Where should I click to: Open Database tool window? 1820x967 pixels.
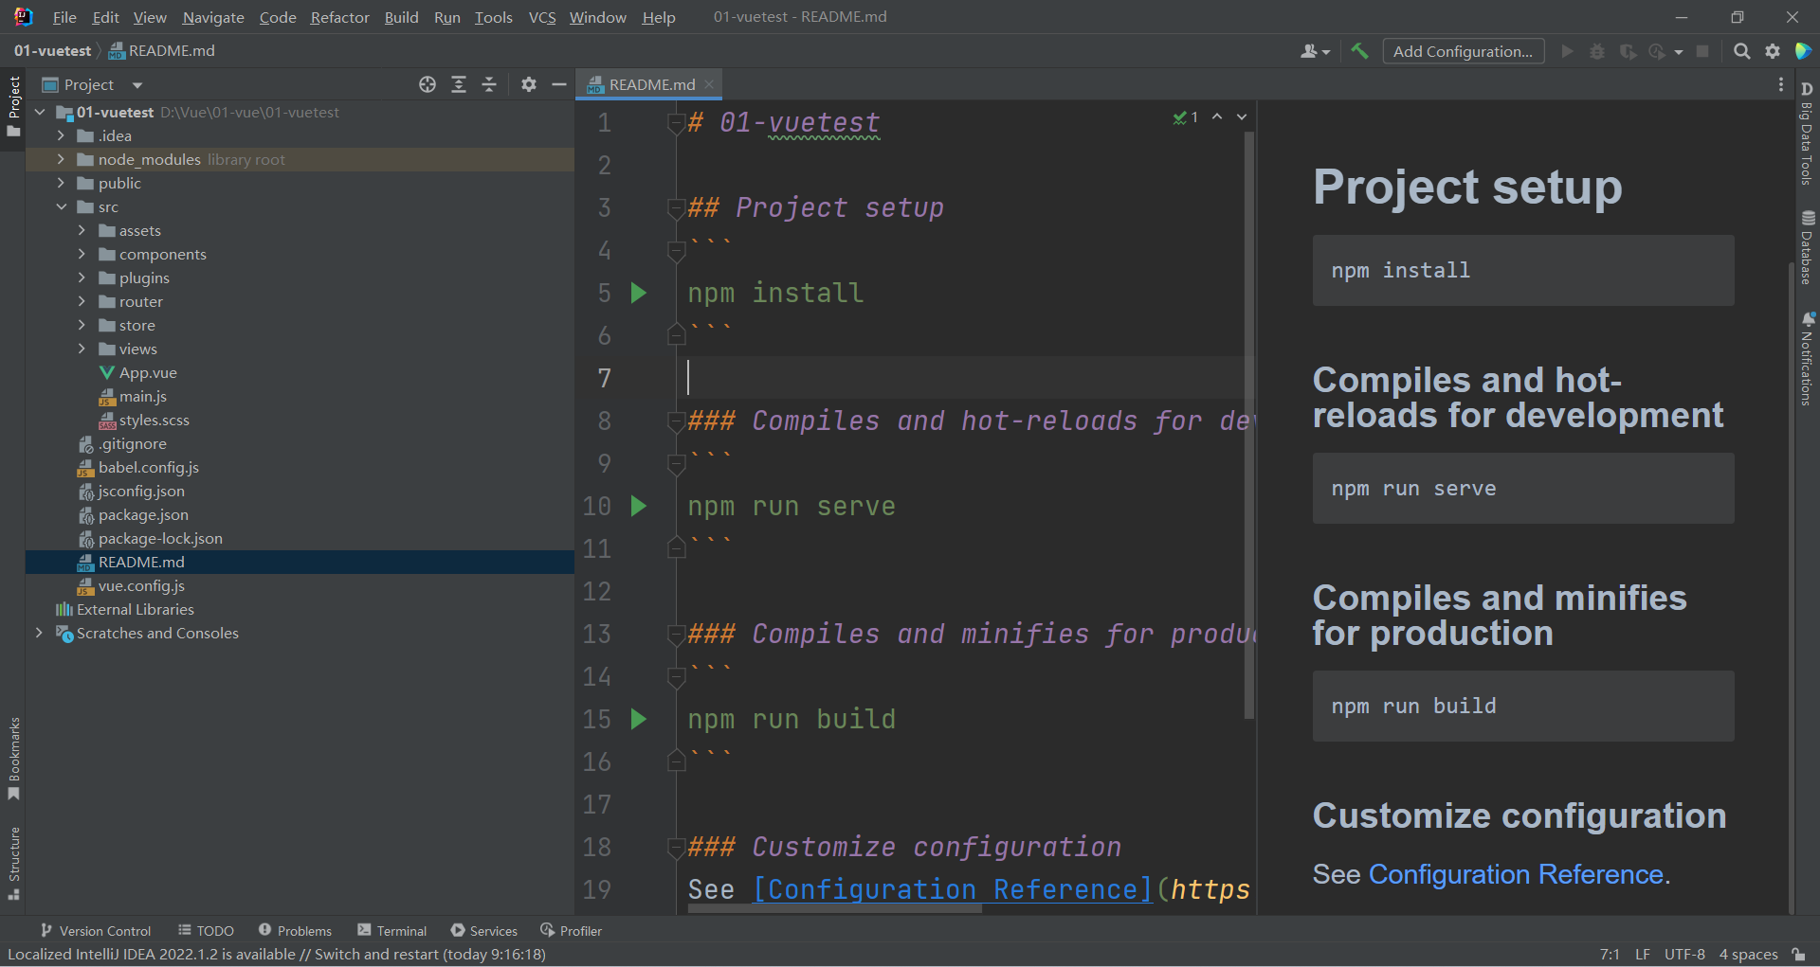pyautogui.click(x=1807, y=247)
